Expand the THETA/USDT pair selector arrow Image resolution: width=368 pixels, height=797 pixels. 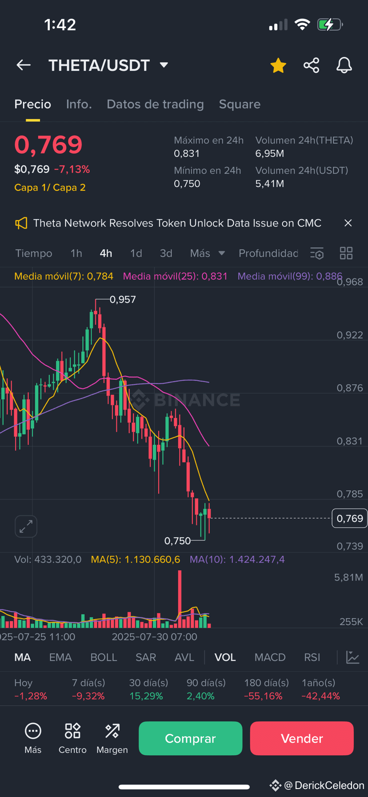point(164,65)
